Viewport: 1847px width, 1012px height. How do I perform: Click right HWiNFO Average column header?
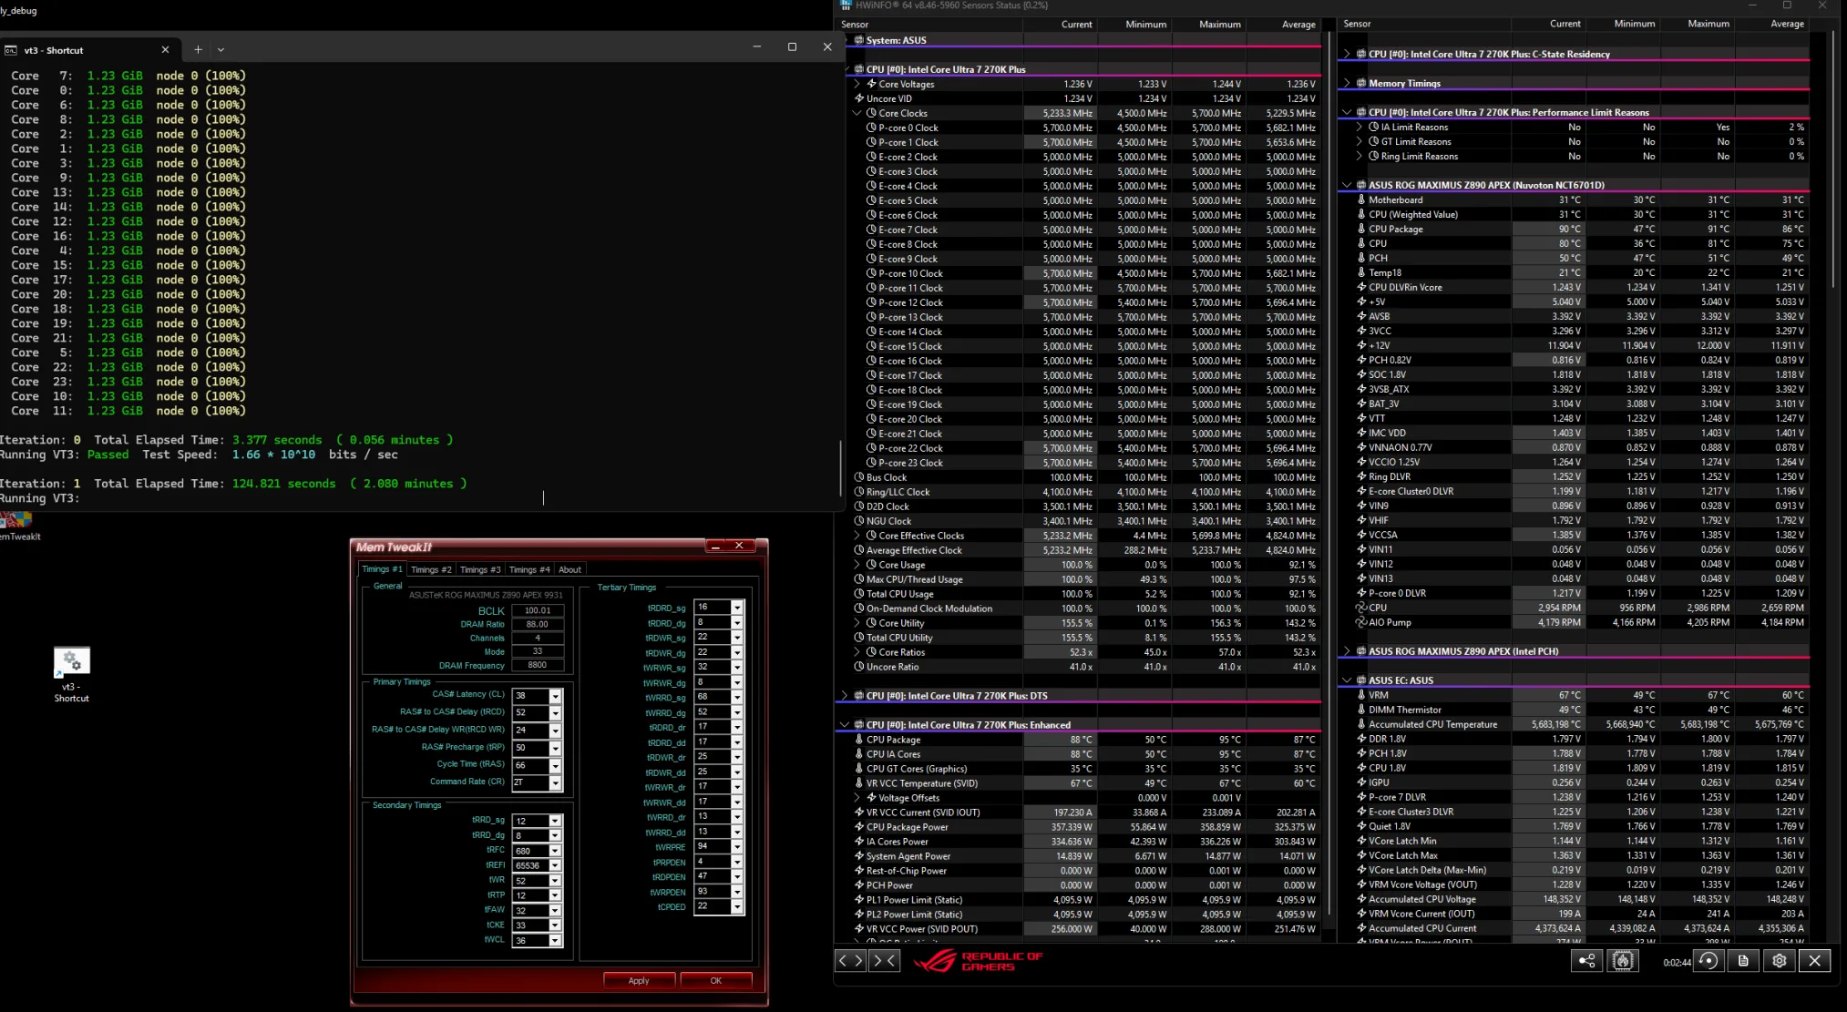pos(1787,24)
